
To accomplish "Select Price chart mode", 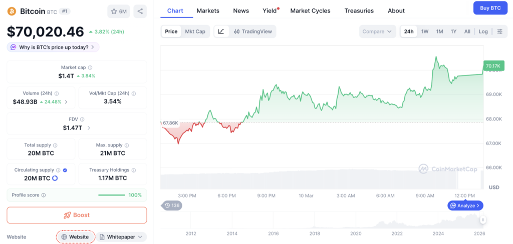I will [171, 31].
